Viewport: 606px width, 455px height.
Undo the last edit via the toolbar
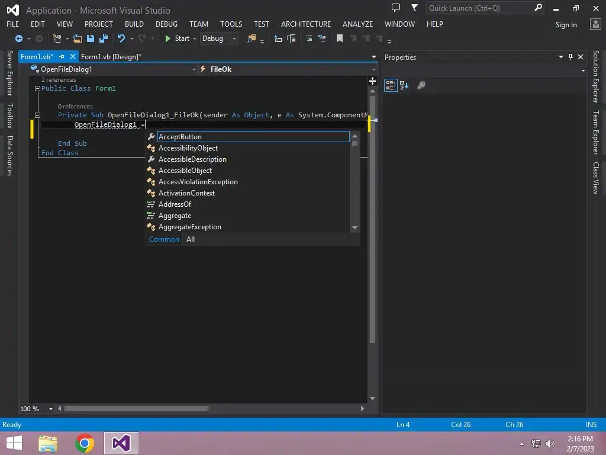(121, 39)
